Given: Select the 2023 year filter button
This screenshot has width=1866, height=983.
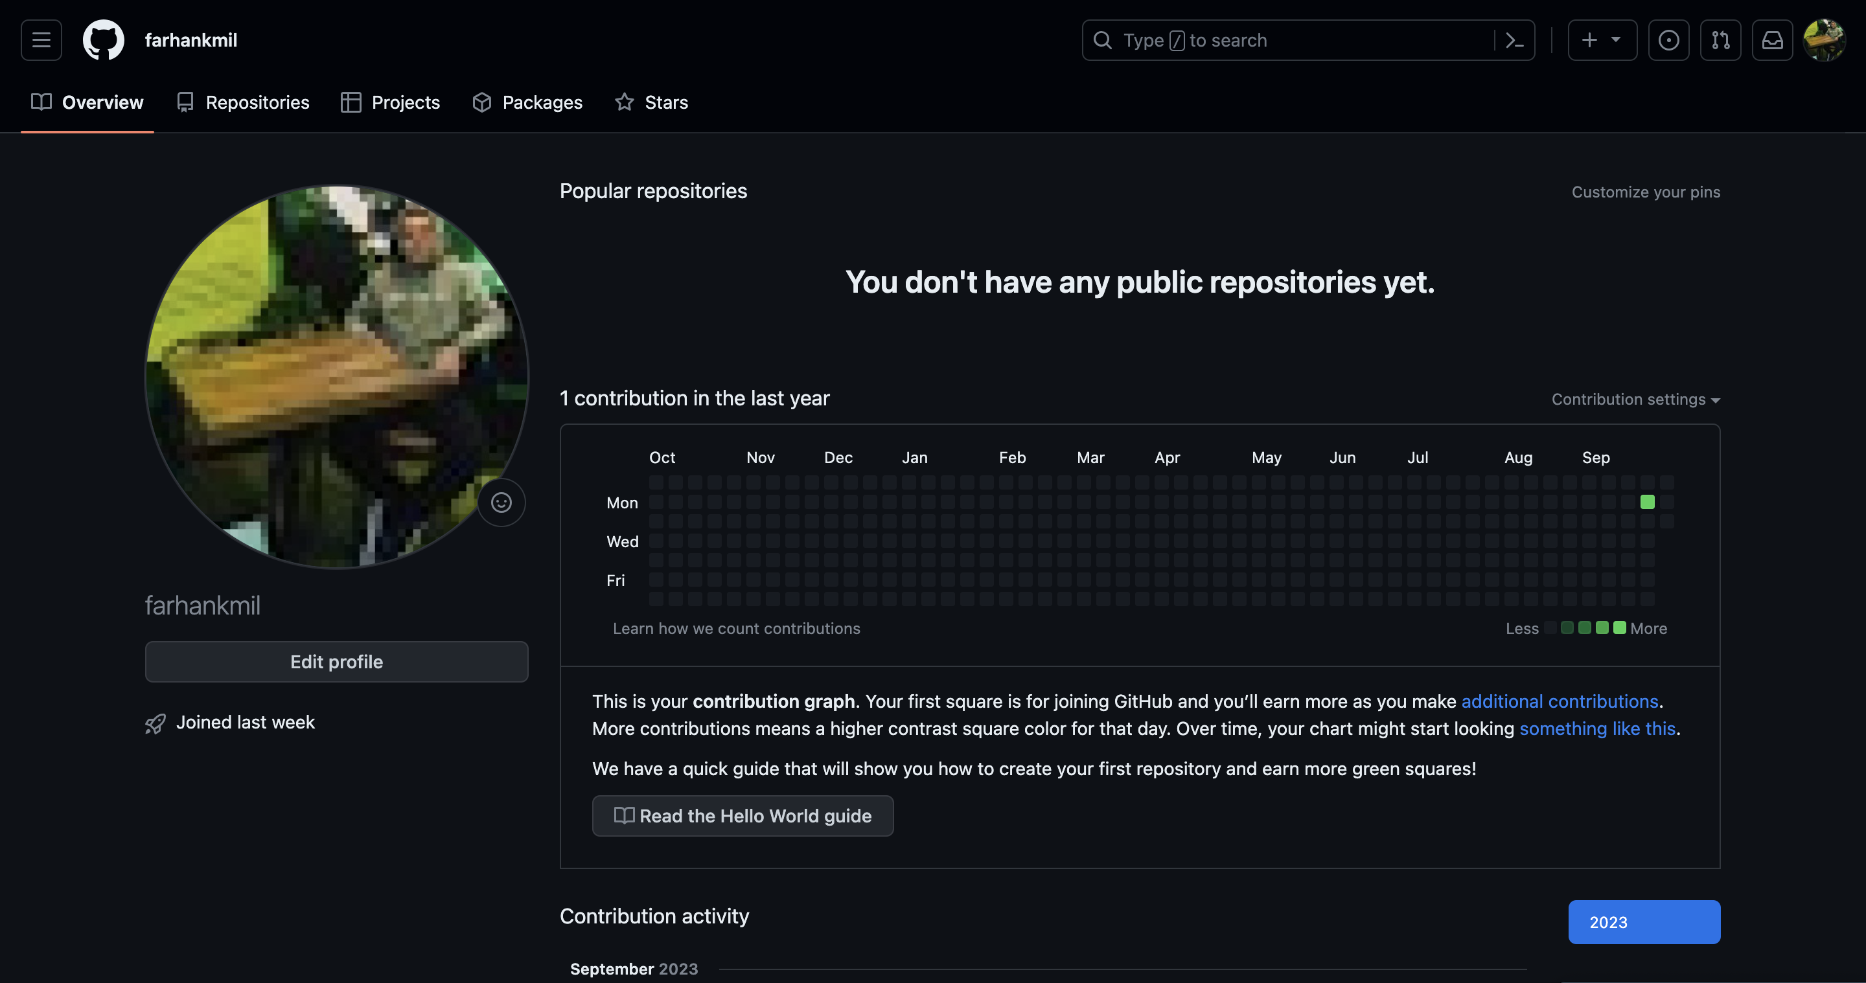Looking at the screenshot, I should [1644, 921].
